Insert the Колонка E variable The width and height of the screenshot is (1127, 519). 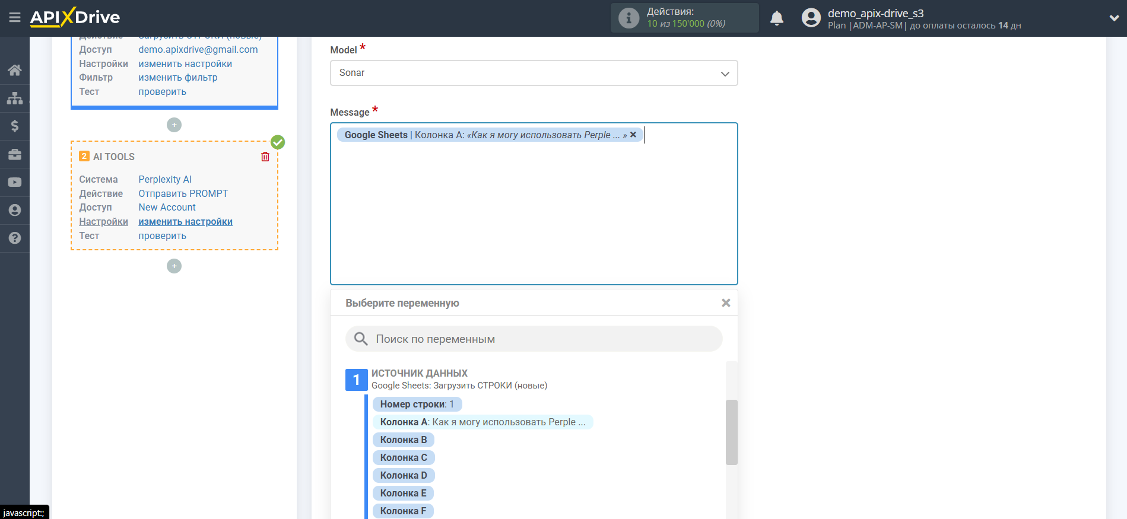click(x=403, y=493)
